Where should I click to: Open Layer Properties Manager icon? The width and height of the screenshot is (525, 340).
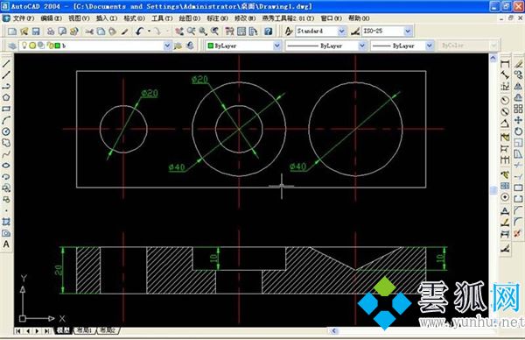click(x=12, y=46)
